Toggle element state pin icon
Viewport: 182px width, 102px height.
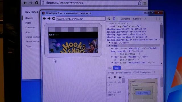tap(115, 78)
